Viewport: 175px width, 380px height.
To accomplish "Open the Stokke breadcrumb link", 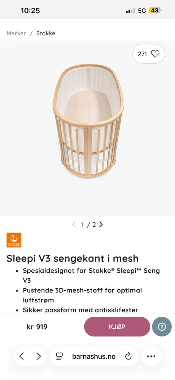I will tap(46, 33).
